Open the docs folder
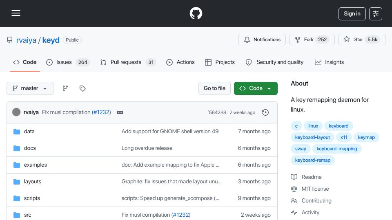 tap(30, 148)
